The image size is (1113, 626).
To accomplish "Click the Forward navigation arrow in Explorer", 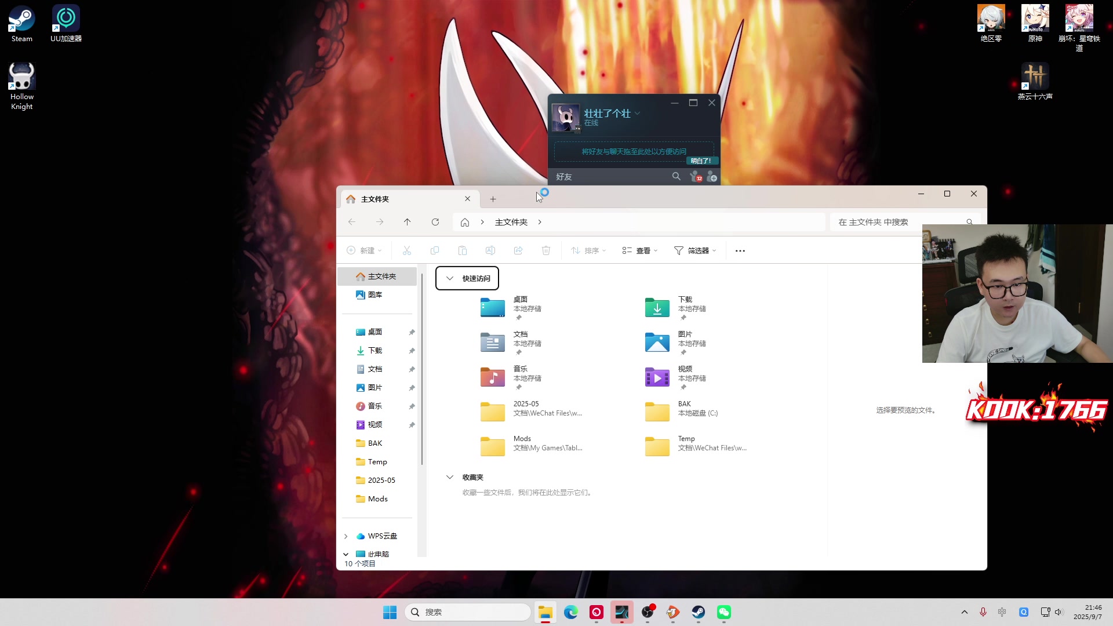I will click(x=380, y=222).
